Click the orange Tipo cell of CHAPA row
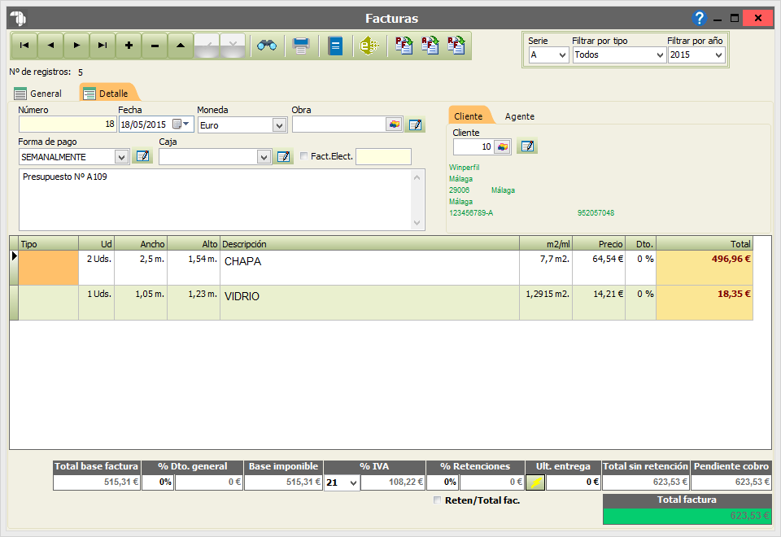The height and width of the screenshot is (537, 781). pyautogui.click(x=48, y=268)
